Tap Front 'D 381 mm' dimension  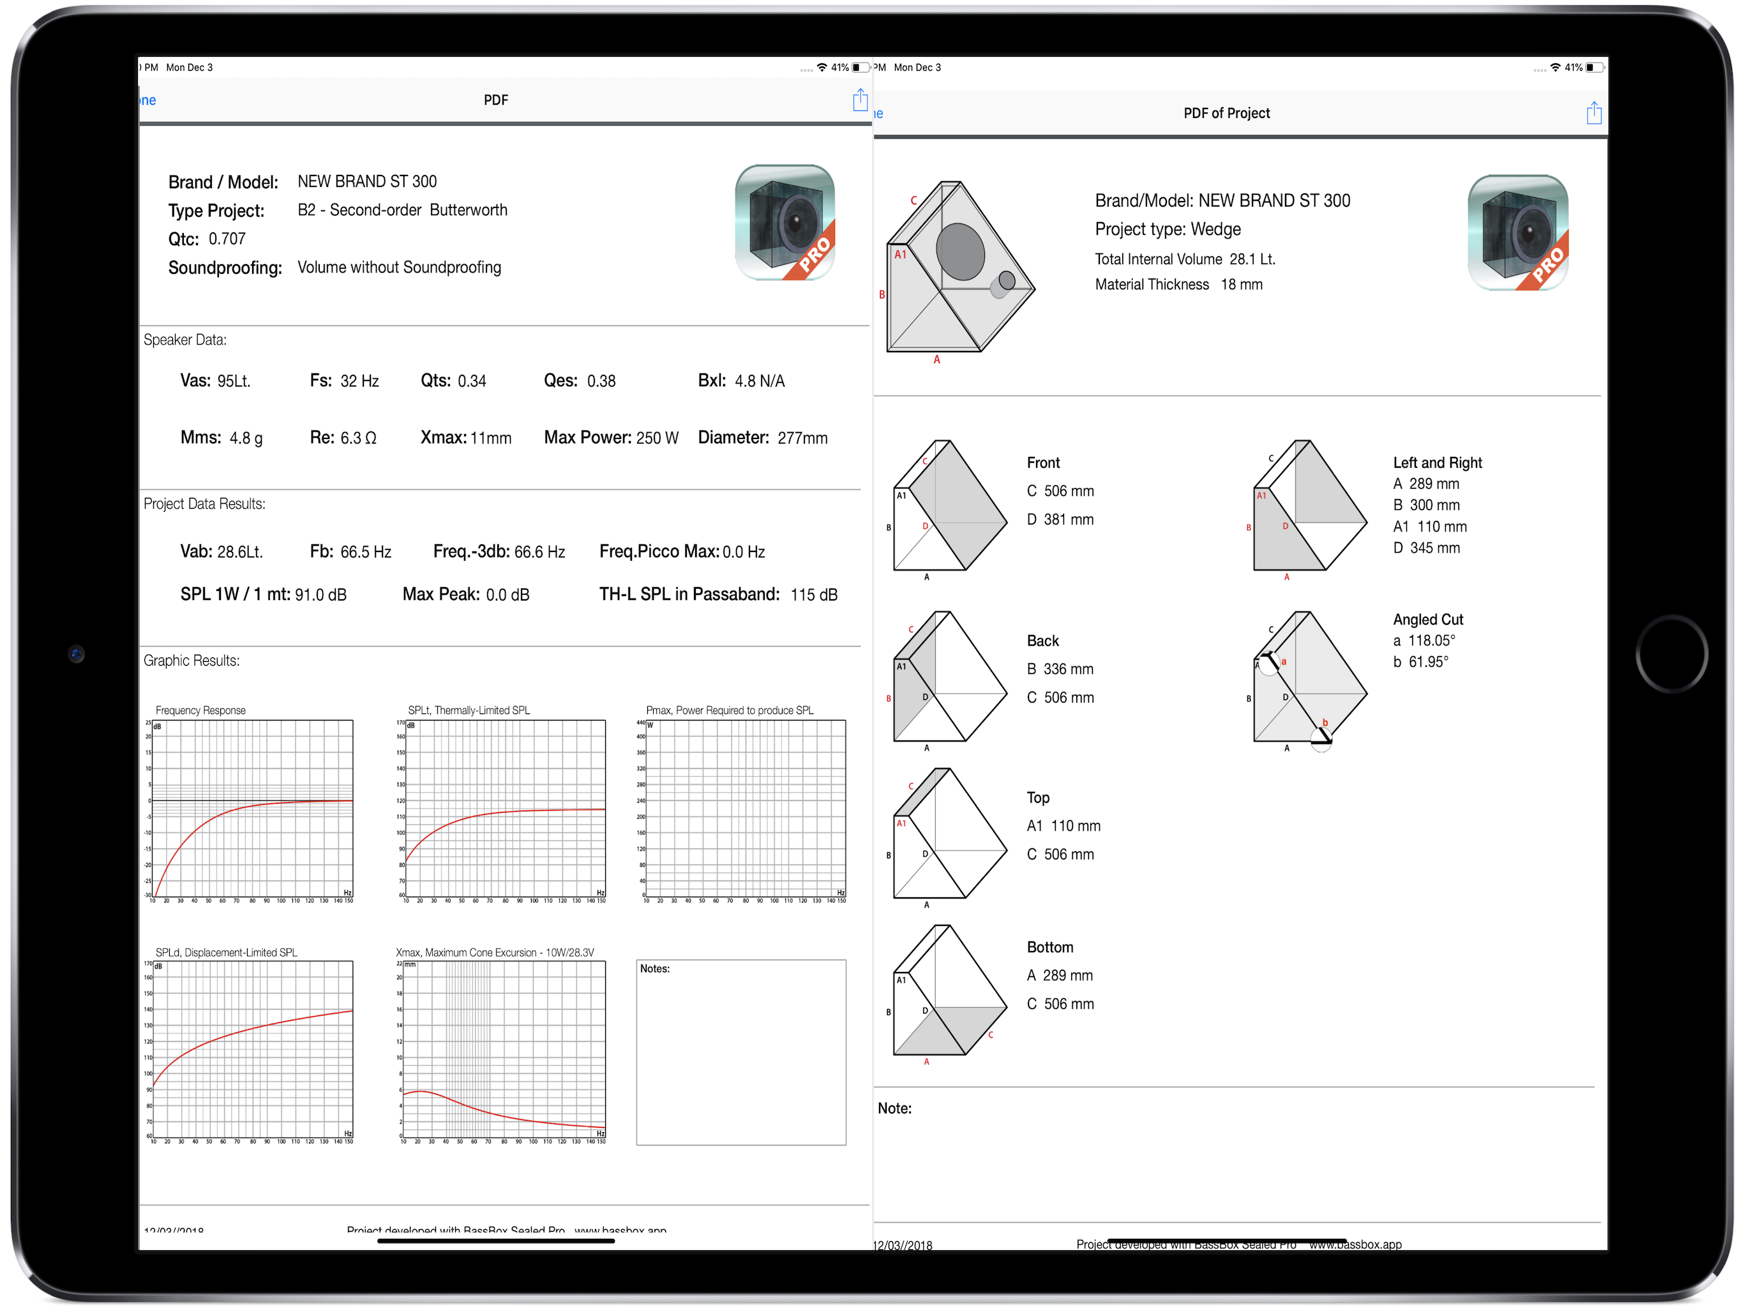[x=1060, y=519]
